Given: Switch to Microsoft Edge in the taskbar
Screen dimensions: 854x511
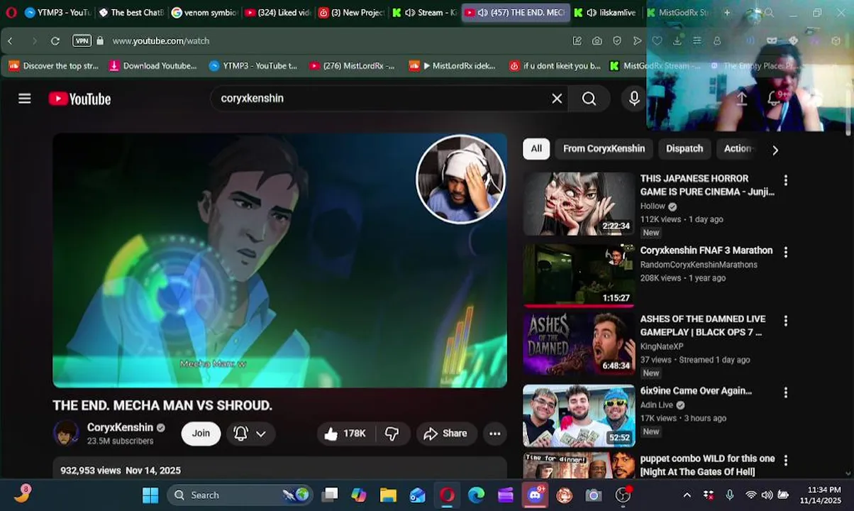Looking at the screenshot, I should (x=476, y=495).
